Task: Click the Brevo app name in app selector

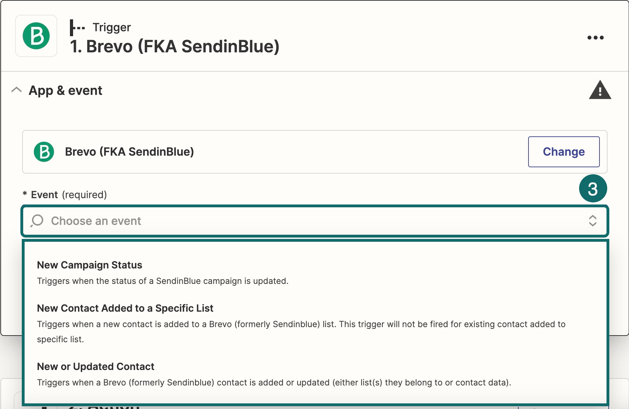Action: point(129,152)
